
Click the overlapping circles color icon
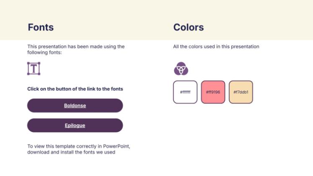click(x=181, y=68)
